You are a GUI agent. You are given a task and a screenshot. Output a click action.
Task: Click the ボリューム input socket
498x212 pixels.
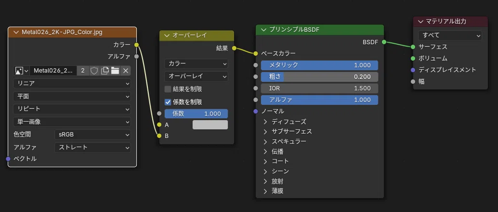click(413, 58)
